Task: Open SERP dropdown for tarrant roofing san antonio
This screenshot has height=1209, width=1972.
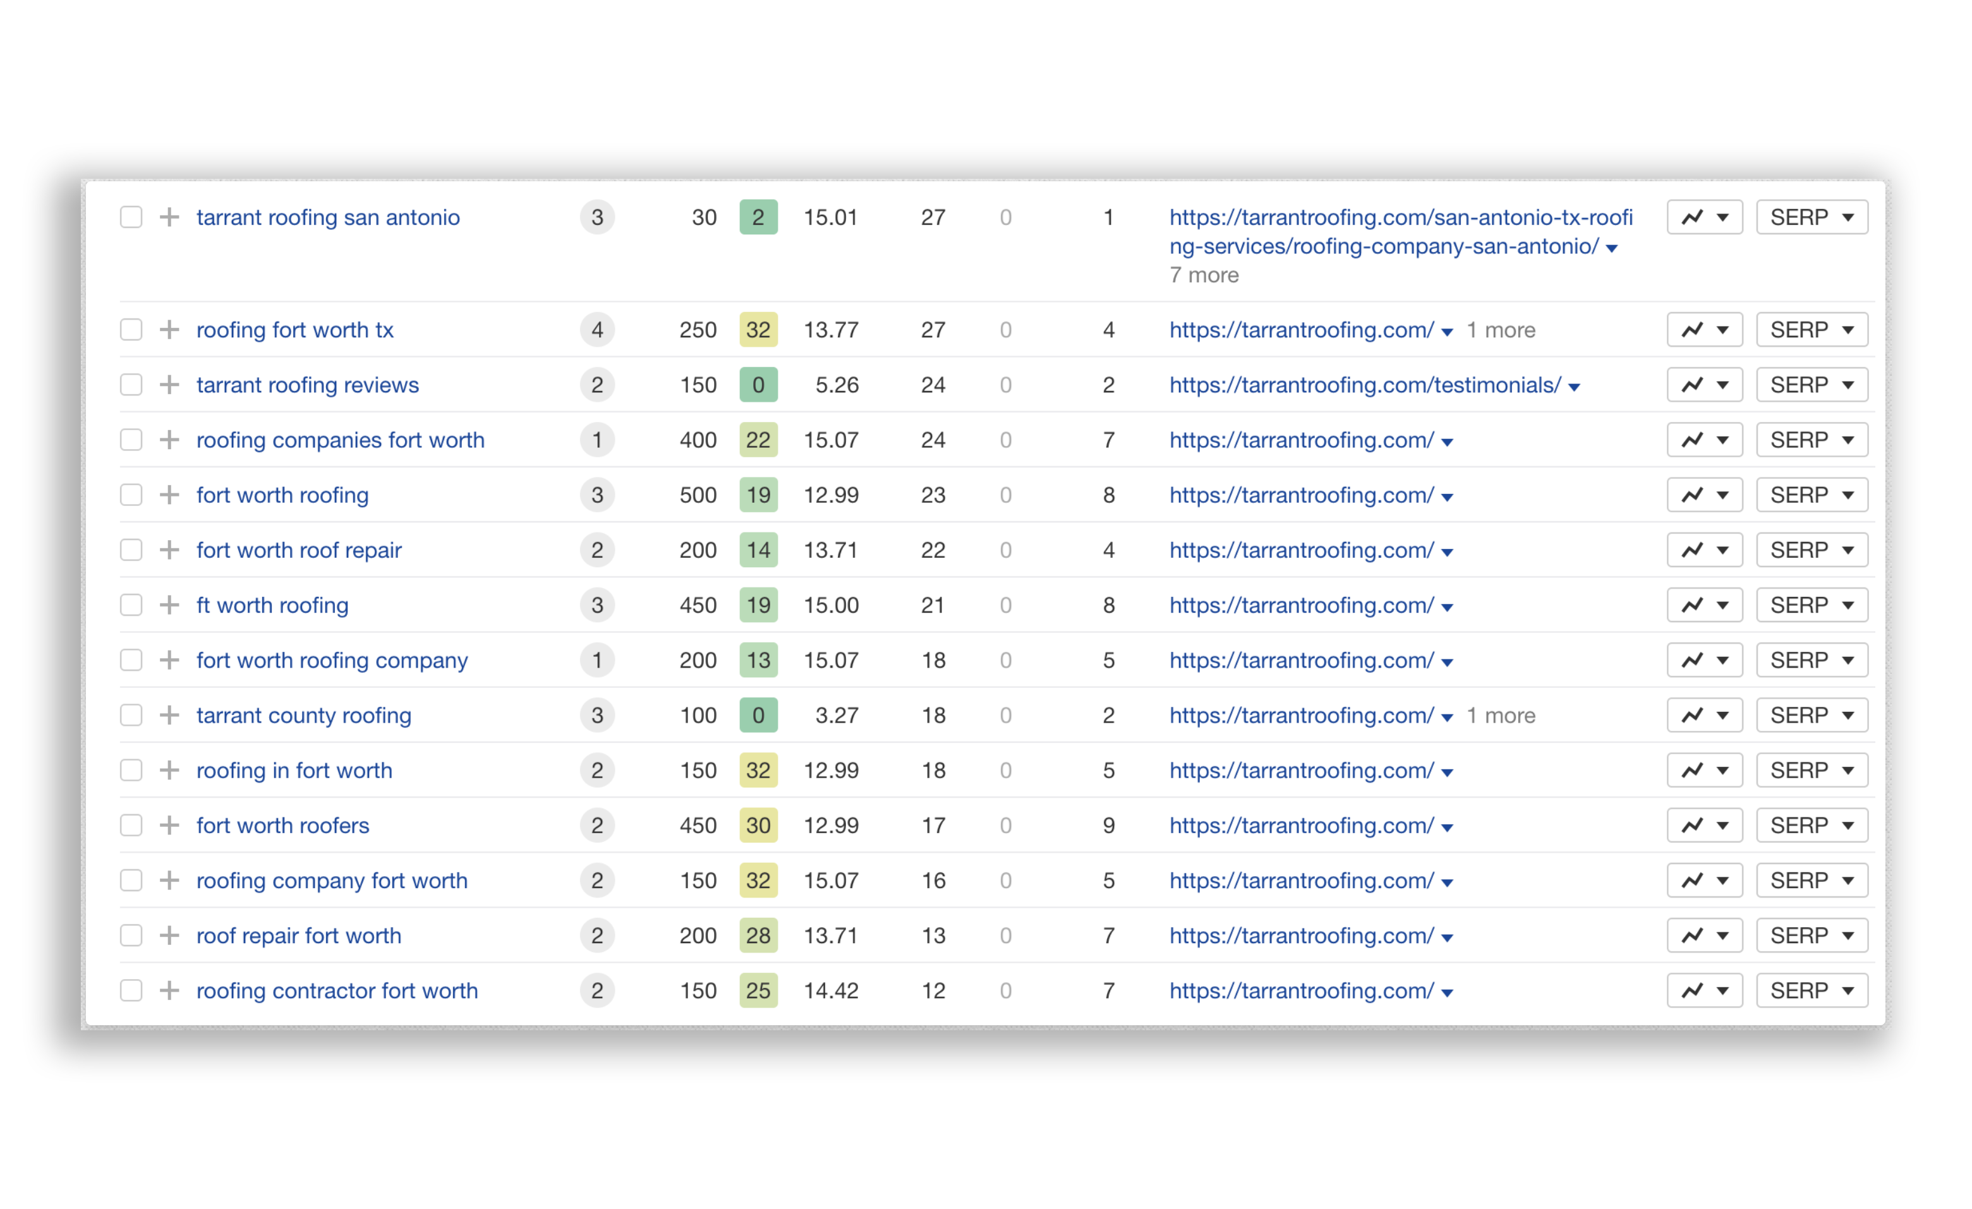Action: (x=1812, y=217)
